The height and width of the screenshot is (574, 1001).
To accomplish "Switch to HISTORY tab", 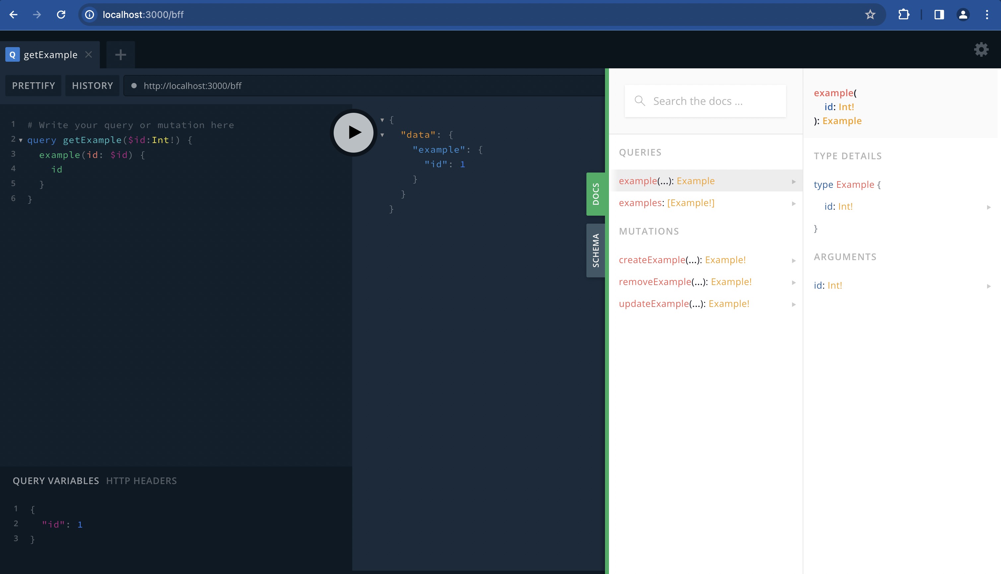I will point(93,85).
